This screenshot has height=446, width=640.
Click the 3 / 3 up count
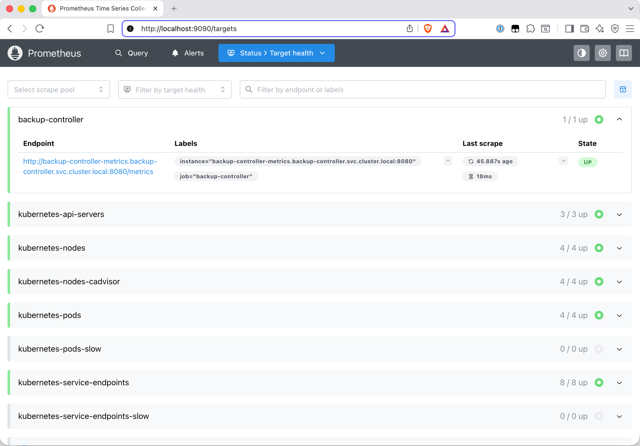pos(574,214)
